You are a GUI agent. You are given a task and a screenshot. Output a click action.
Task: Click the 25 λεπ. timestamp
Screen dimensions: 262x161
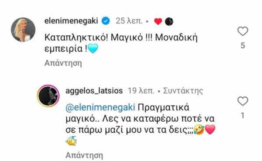point(129,21)
